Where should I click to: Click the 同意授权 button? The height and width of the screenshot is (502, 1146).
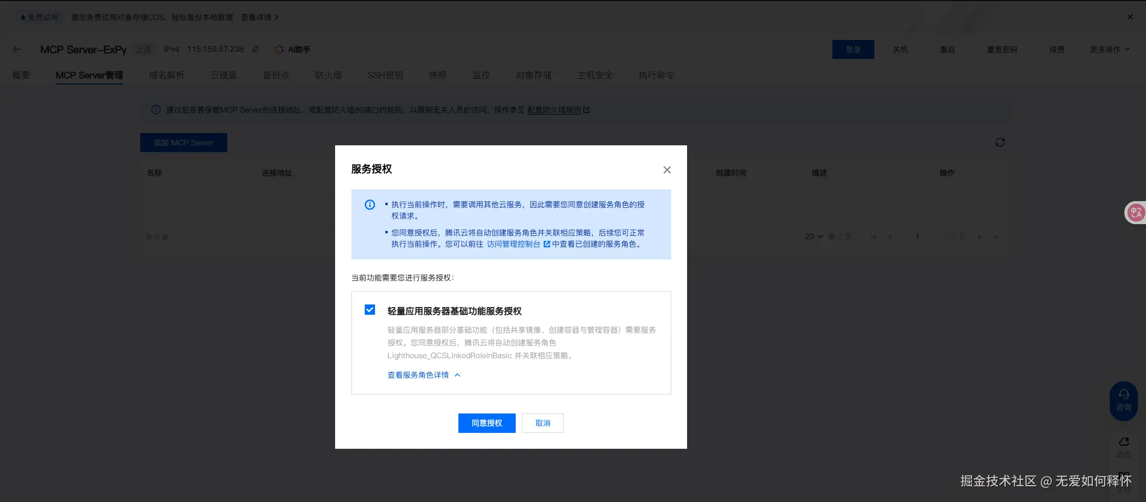(x=487, y=423)
